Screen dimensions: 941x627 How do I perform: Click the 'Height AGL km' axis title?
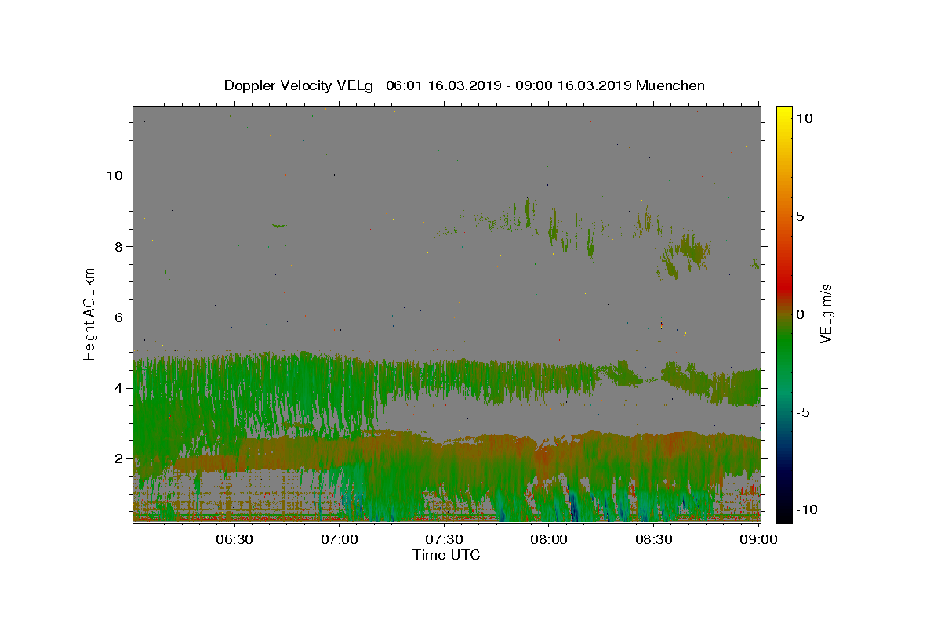pyautogui.click(x=90, y=313)
